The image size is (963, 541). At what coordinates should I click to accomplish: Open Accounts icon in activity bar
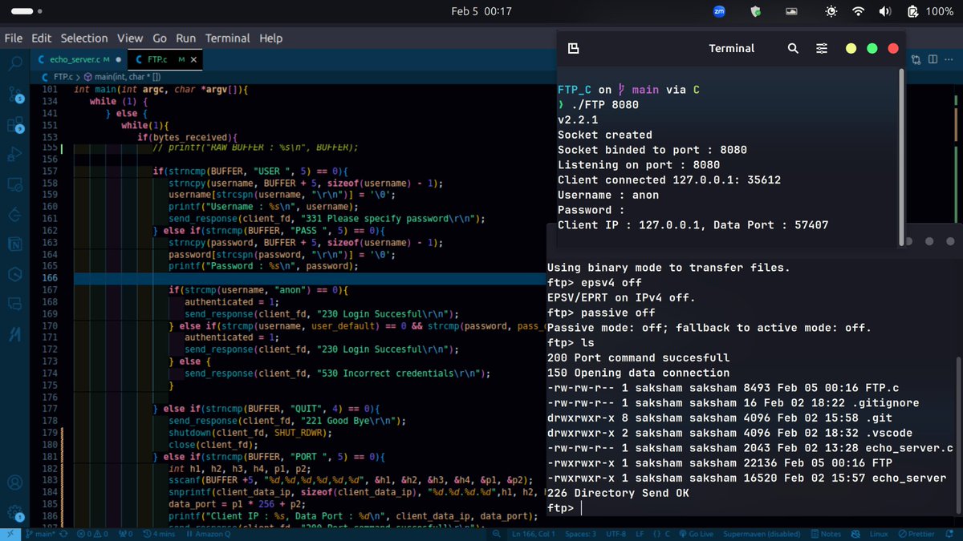coord(14,483)
